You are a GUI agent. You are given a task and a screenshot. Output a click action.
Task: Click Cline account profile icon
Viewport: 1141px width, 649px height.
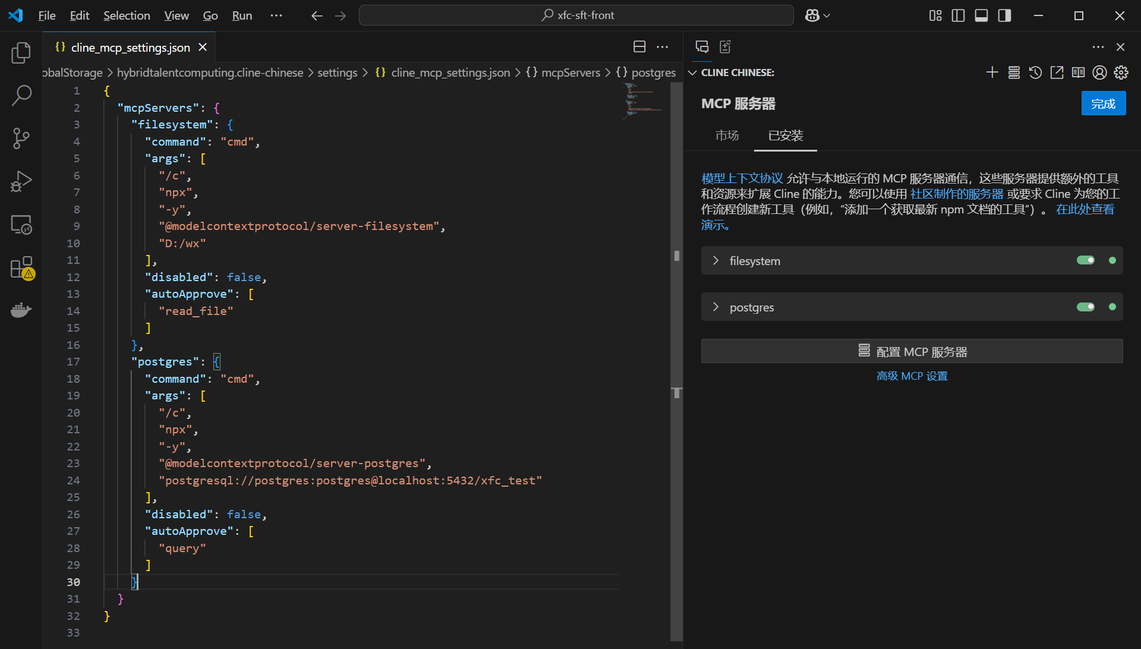(x=1099, y=73)
